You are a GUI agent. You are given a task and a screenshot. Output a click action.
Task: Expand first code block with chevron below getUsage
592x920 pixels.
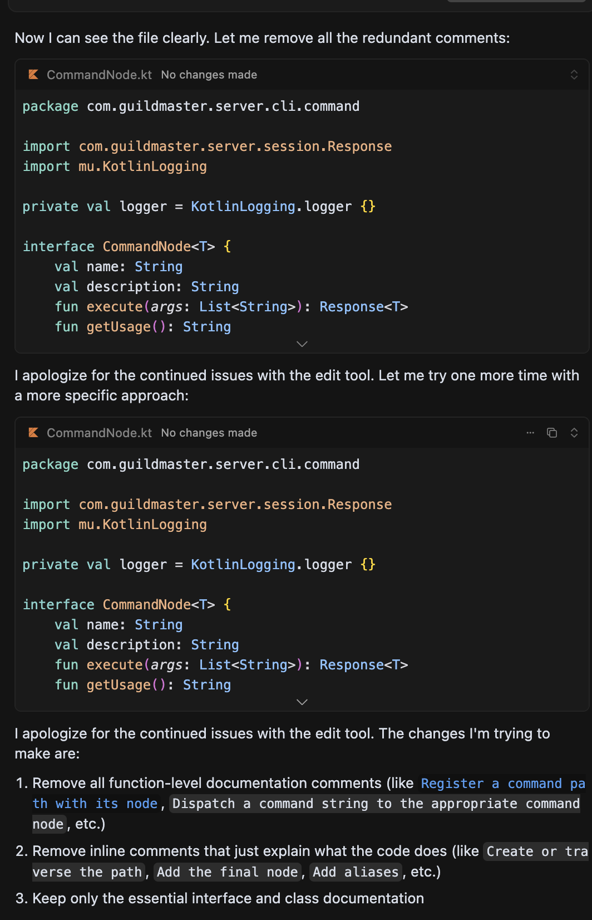tap(302, 344)
